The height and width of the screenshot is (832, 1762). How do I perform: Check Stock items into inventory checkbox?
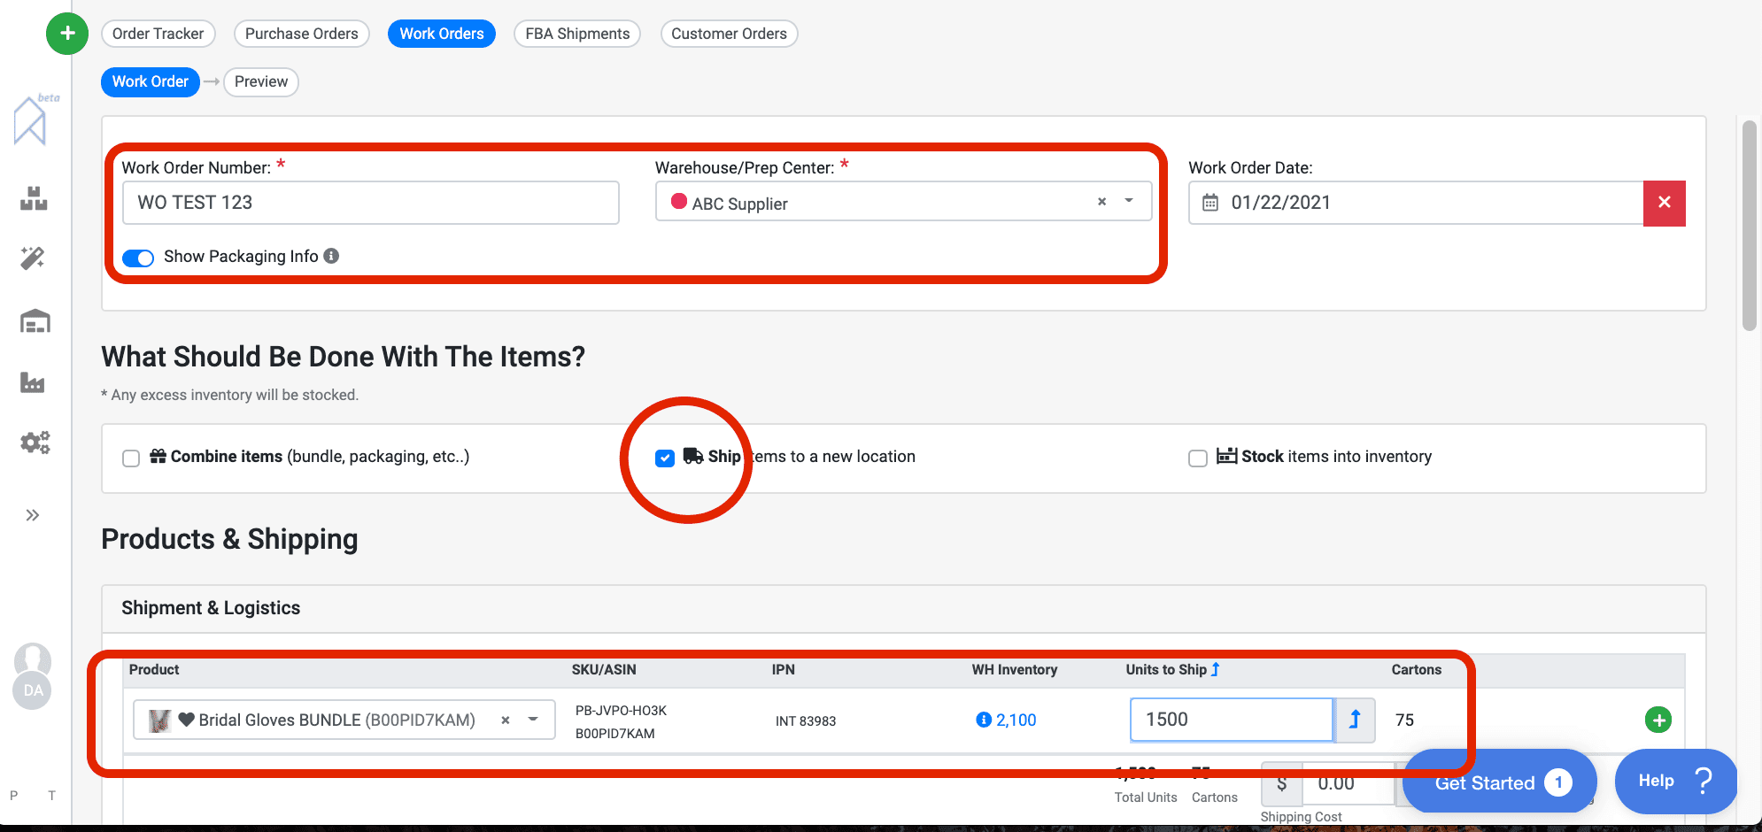pyautogui.click(x=1197, y=458)
